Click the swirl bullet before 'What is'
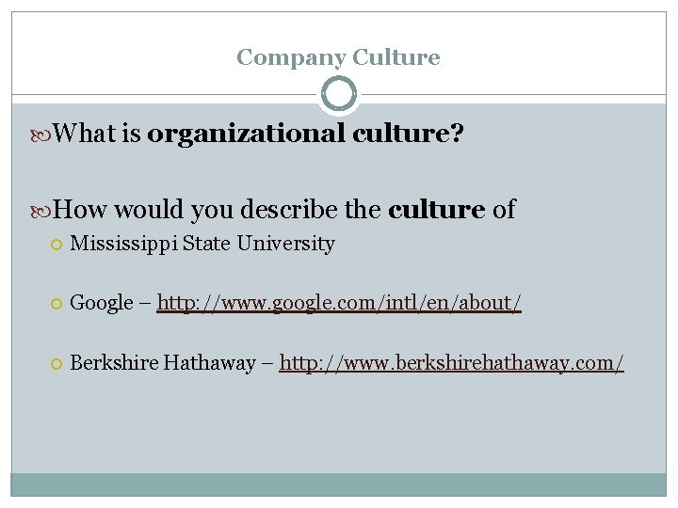Viewport: 678px width, 508px height. [40, 135]
